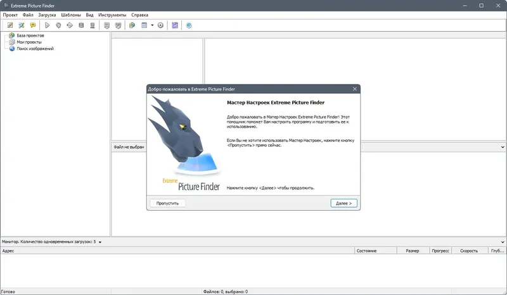Select База проектов in the tree

click(x=30, y=35)
